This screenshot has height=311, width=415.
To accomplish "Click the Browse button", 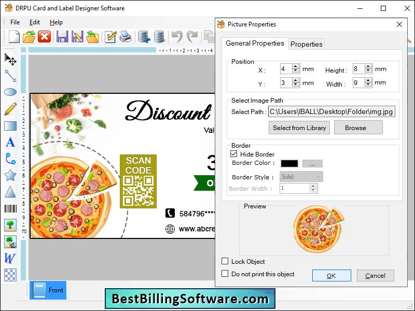I will click(x=358, y=128).
